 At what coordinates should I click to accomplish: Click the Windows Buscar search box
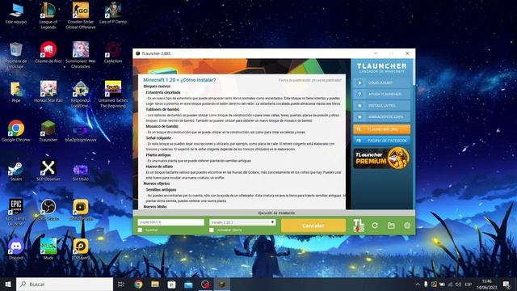pyautogui.click(x=65, y=284)
